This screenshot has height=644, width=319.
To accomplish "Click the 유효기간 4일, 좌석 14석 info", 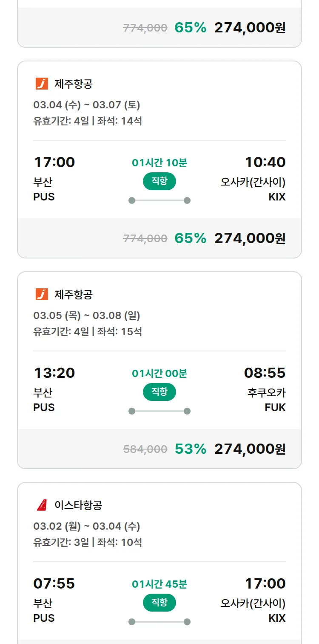I will click(x=88, y=121).
